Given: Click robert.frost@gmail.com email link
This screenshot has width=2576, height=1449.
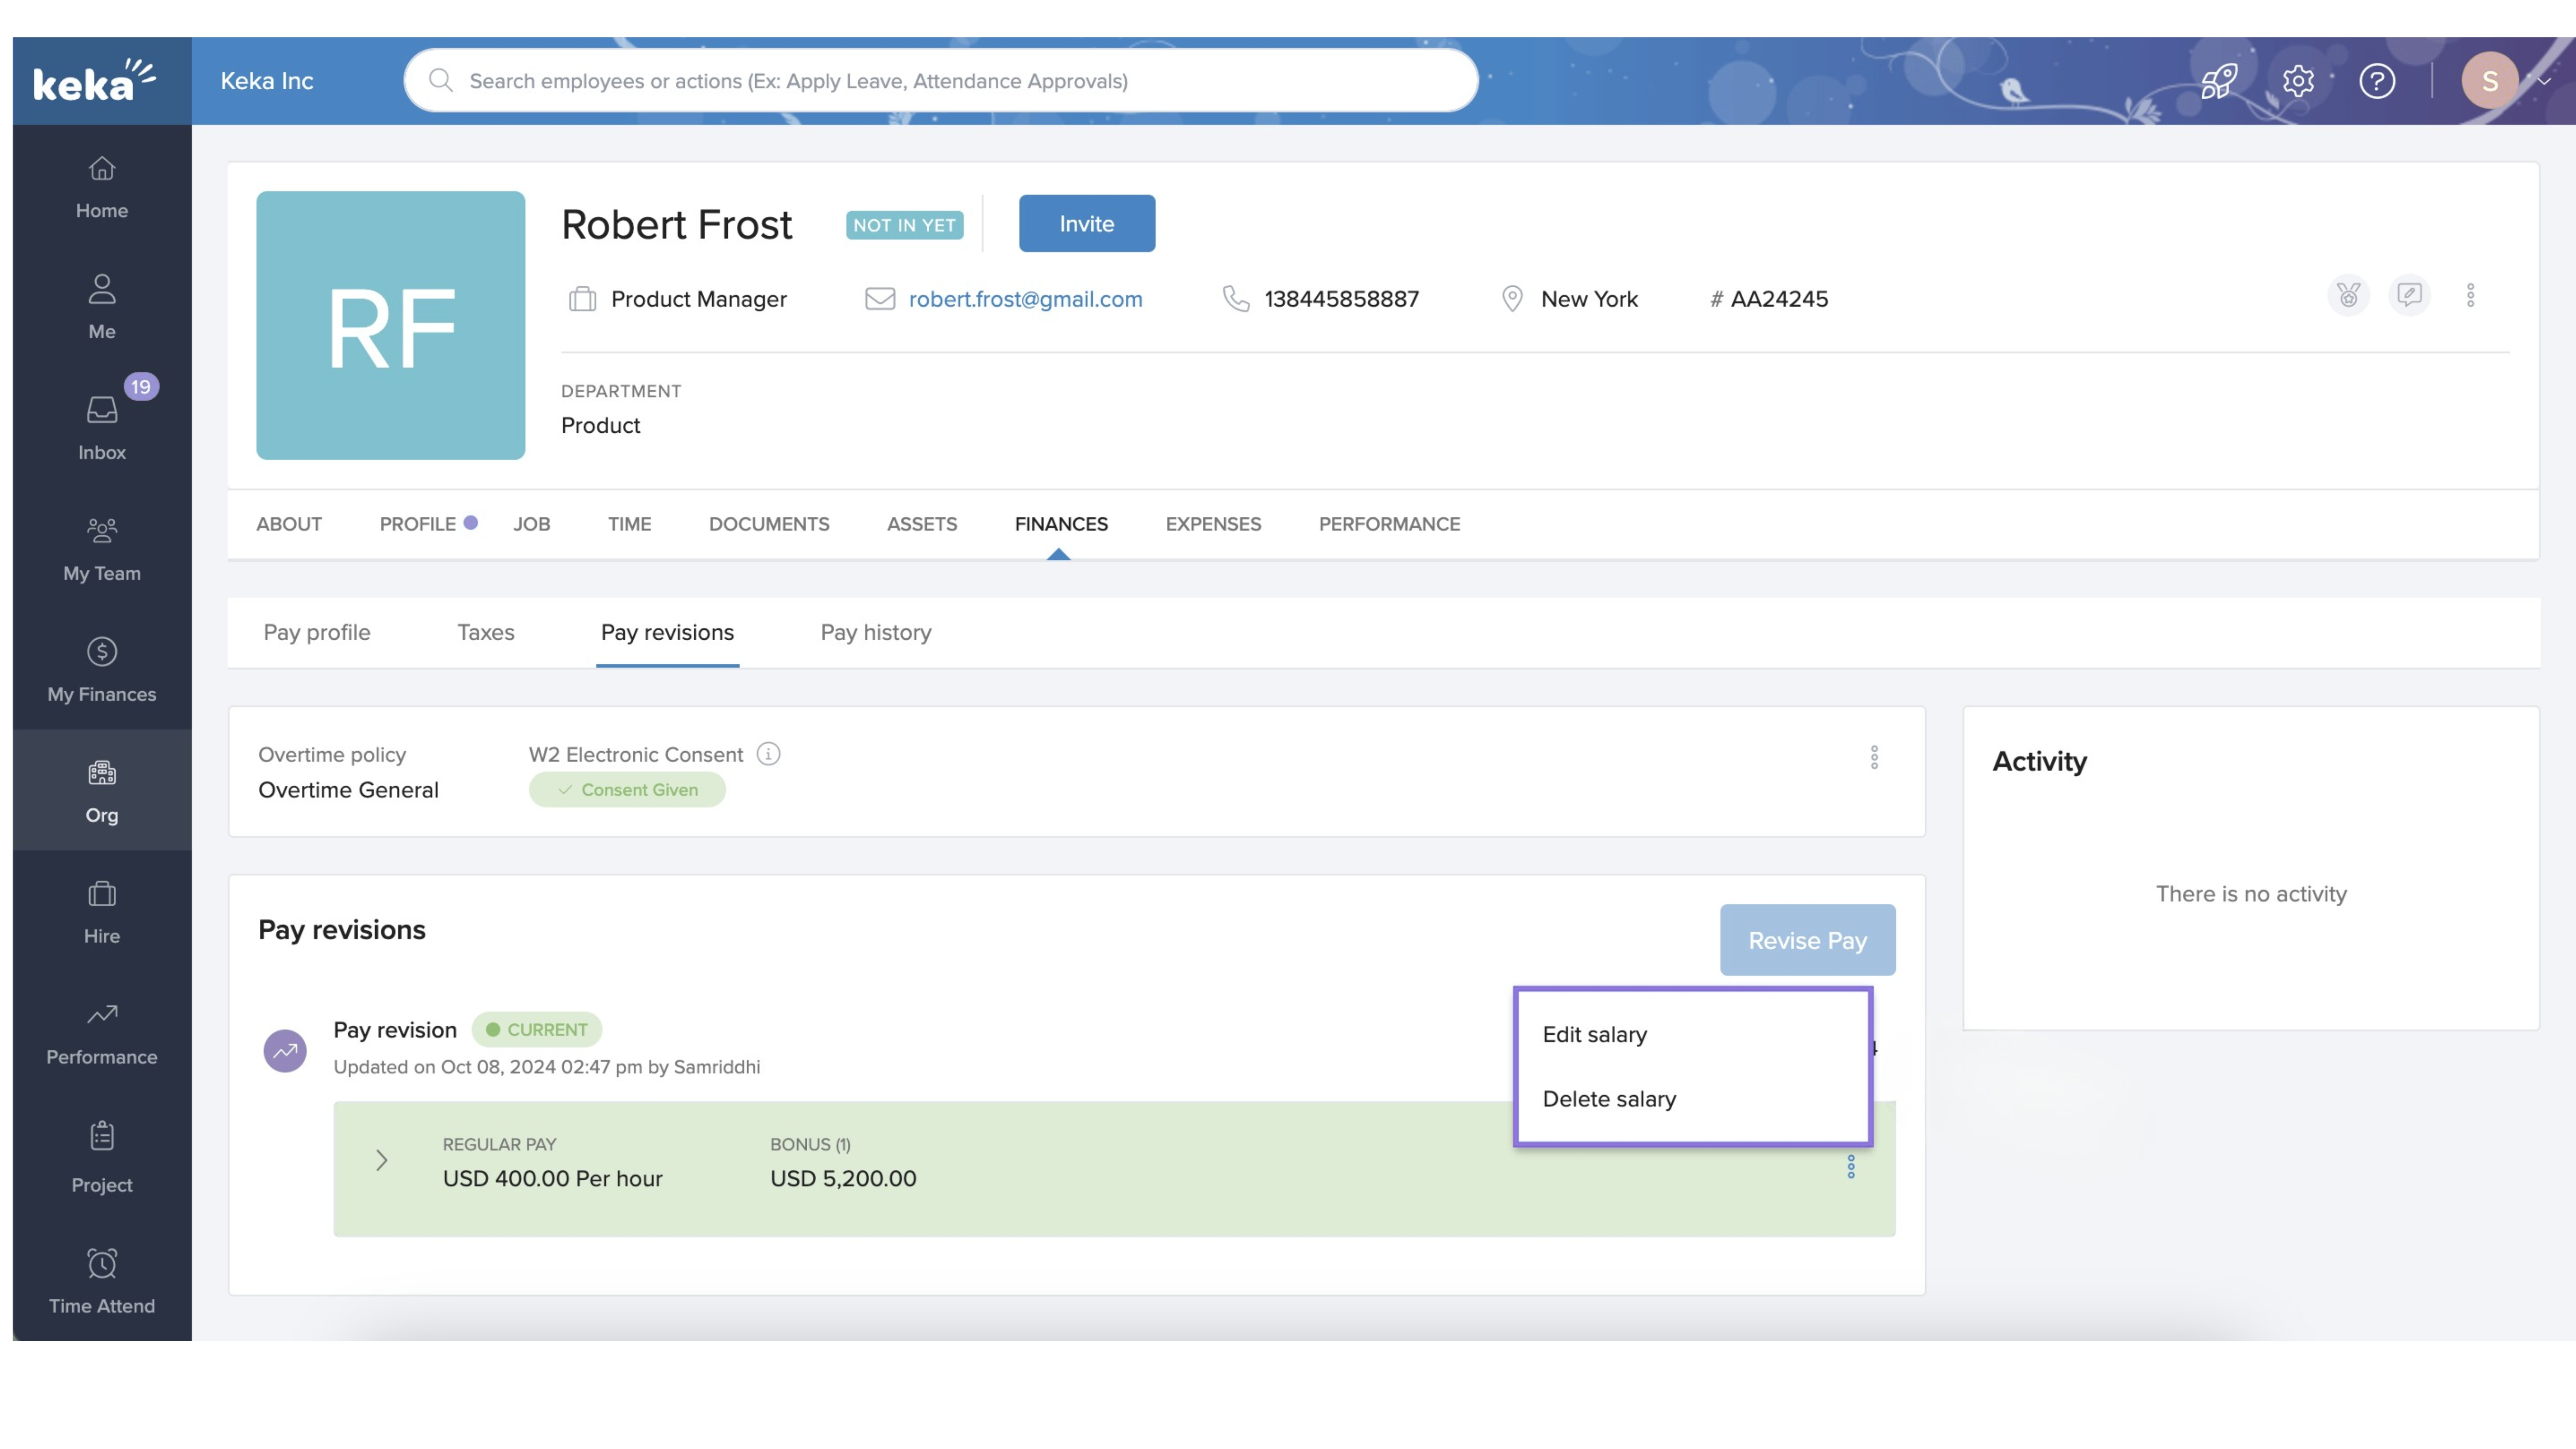Looking at the screenshot, I should [1025, 299].
